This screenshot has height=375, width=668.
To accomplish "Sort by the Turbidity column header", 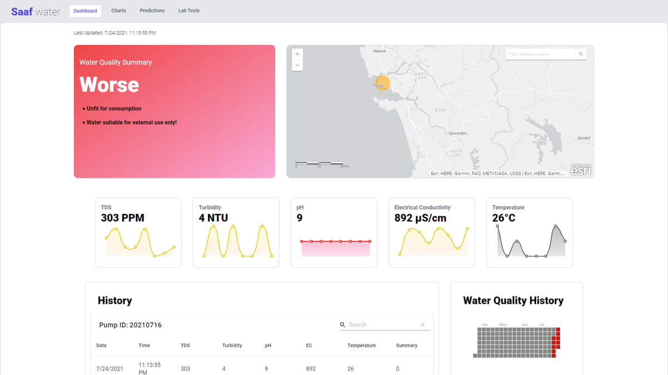I will [x=232, y=346].
